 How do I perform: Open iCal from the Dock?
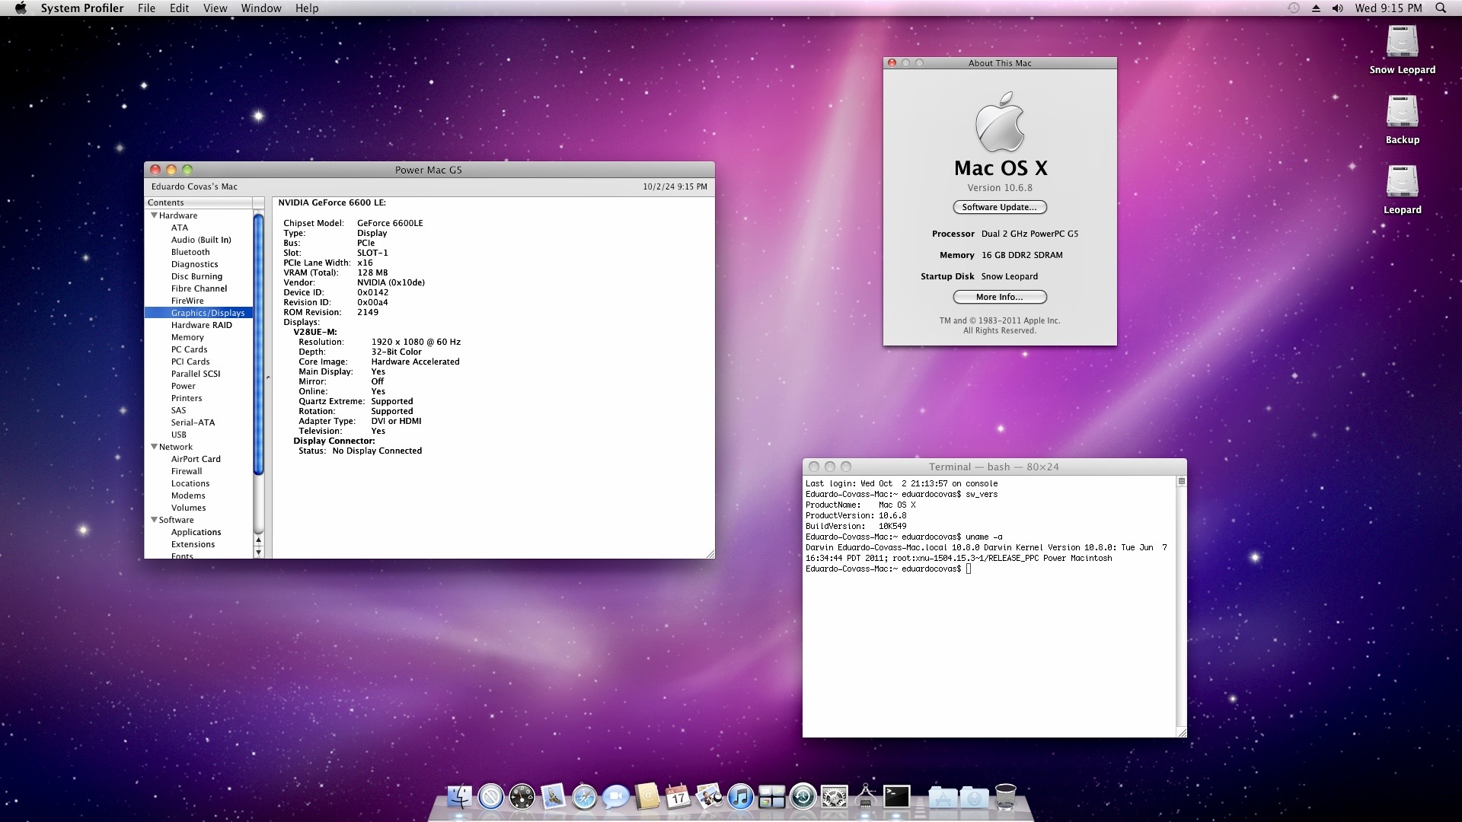pos(678,797)
